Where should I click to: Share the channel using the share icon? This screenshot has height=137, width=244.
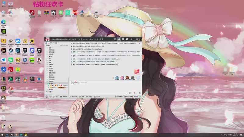[100, 39]
